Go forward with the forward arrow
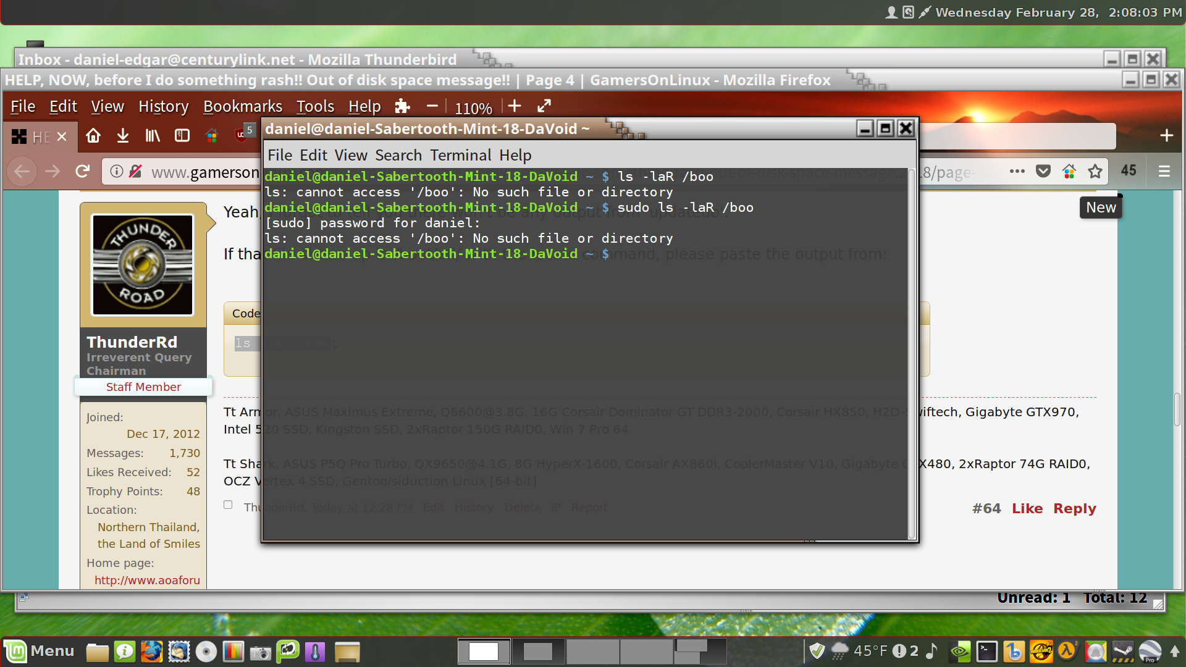This screenshot has width=1186, height=667. pyautogui.click(x=53, y=171)
